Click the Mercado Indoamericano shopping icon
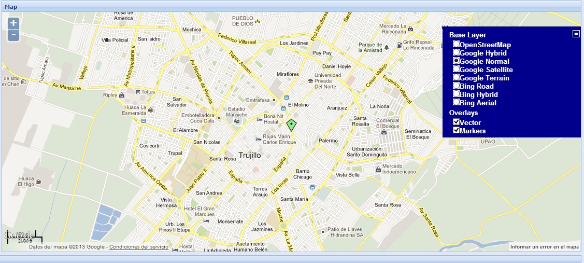The height and width of the screenshot is (263, 584). pos(378,169)
